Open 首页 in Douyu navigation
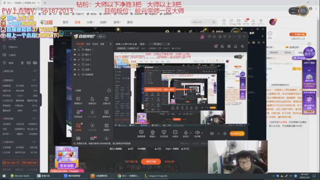 (65, 22)
